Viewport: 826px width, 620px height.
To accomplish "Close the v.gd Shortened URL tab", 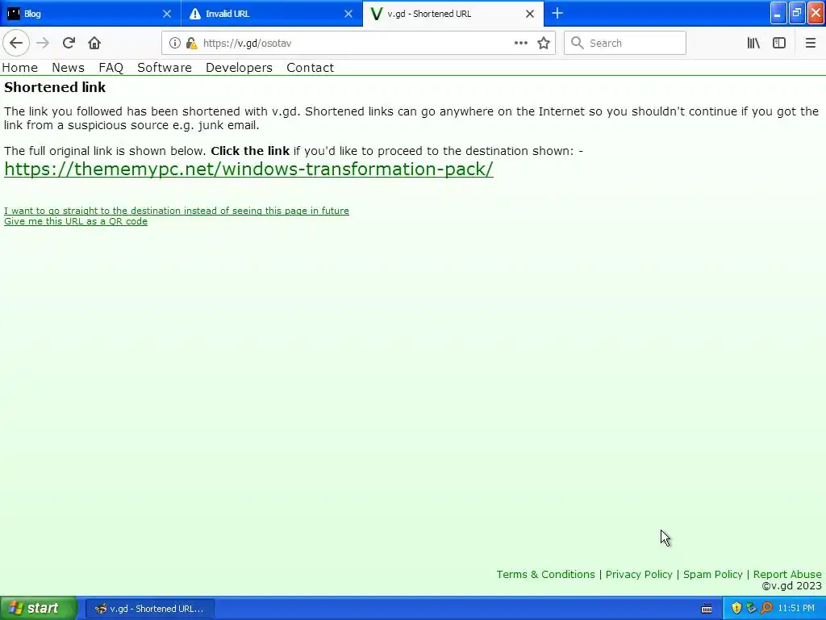I will click(530, 14).
